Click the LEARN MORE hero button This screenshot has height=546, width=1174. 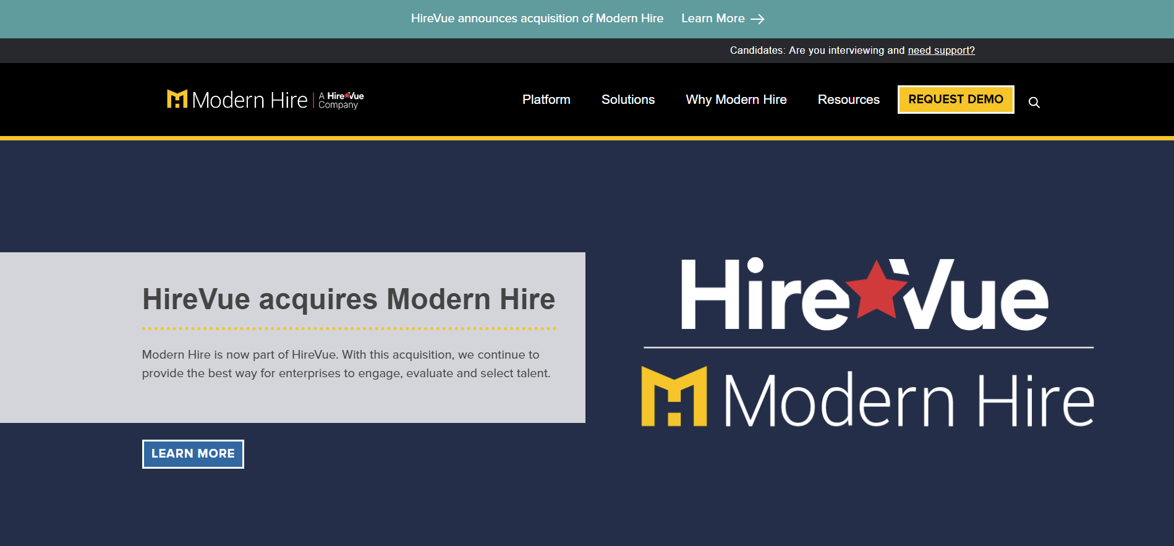click(193, 454)
